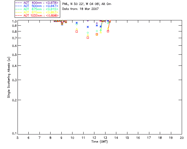Select the PML station location title text
This screenshot has height=149, width=187.
87,4
